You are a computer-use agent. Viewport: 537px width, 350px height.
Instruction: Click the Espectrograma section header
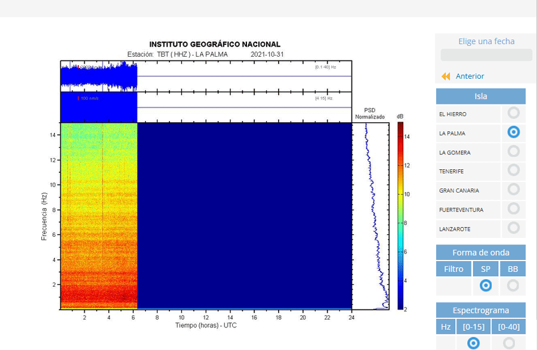tap(480, 310)
